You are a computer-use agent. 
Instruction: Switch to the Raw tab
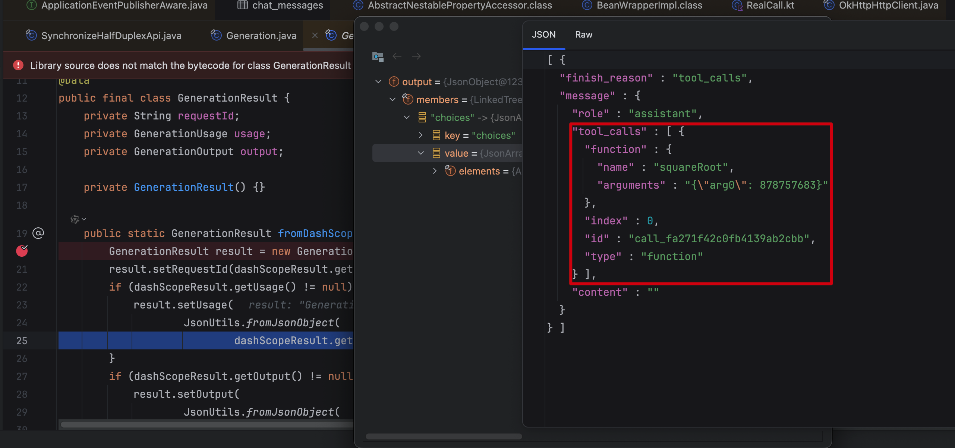pos(583,35)
